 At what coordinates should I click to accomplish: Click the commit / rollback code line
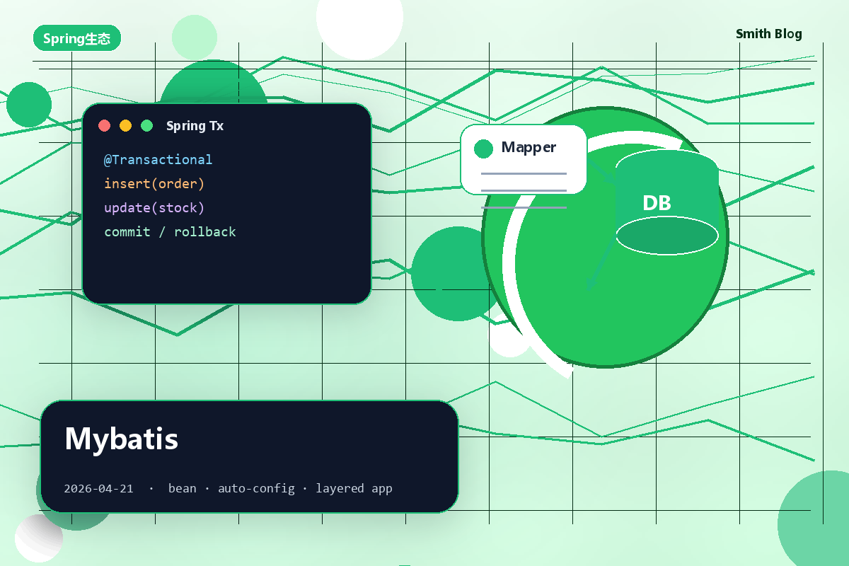170,232
